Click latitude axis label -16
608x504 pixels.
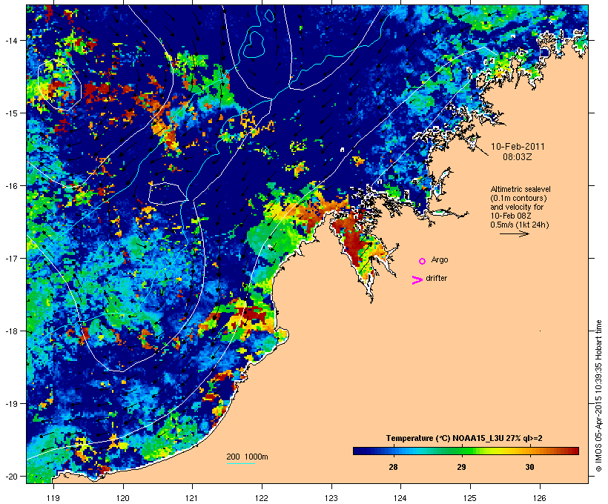[10, 186]
